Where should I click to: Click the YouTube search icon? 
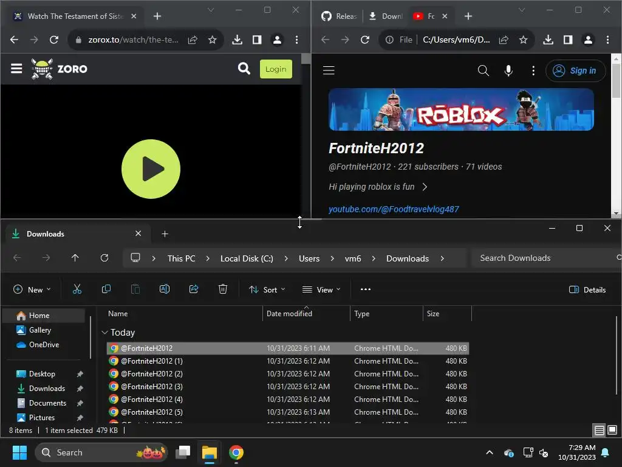pyautogui.click(x=483, y=71)
